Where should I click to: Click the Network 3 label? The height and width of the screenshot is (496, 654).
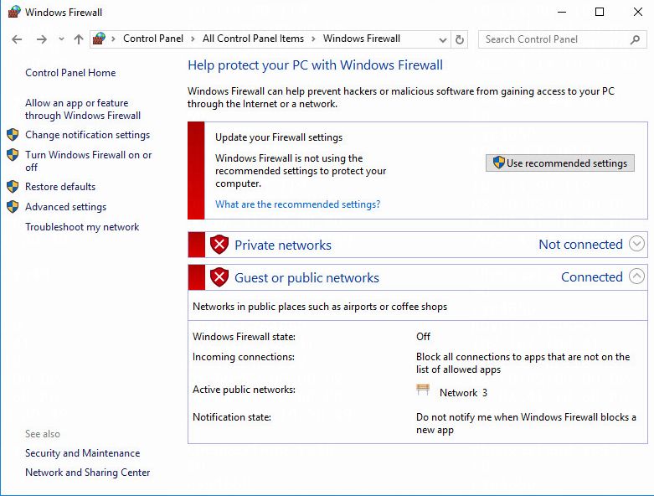[x=463, y=393]
